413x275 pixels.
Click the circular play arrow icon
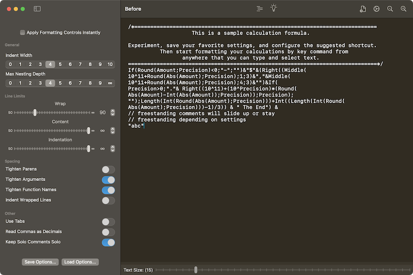(x=376, y=9)
